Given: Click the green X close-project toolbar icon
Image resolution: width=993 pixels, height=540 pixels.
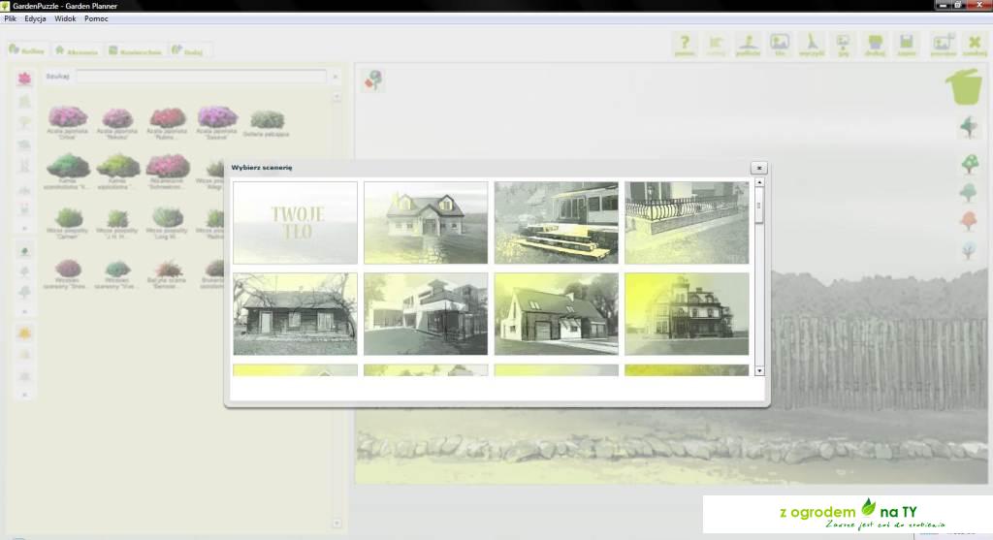Looking at the screenshot, I should pyautogui.click(x=975, y=44).
